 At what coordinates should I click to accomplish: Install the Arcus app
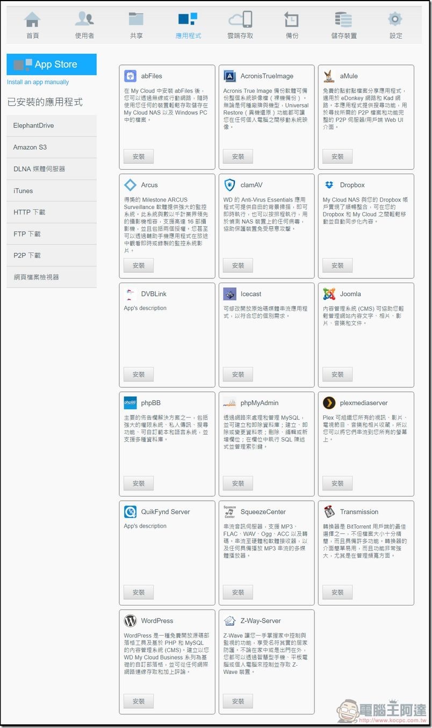(139, 265)
